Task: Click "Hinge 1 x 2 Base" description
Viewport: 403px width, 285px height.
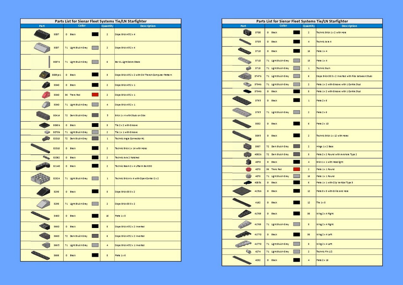Action: pyautogui.click(x=325, y=146)
